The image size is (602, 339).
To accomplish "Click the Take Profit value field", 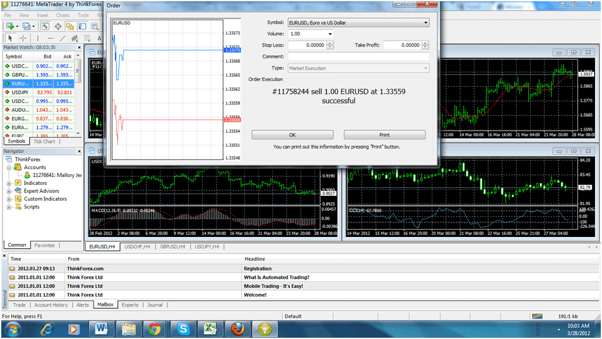I will pyautogui.click(x=402, y=45).
